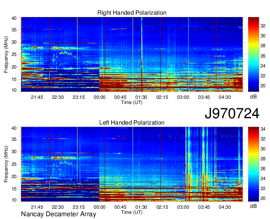
Task: Click "Time (UT)" label under Left Handed plot
Action: [x=132, y=212]
